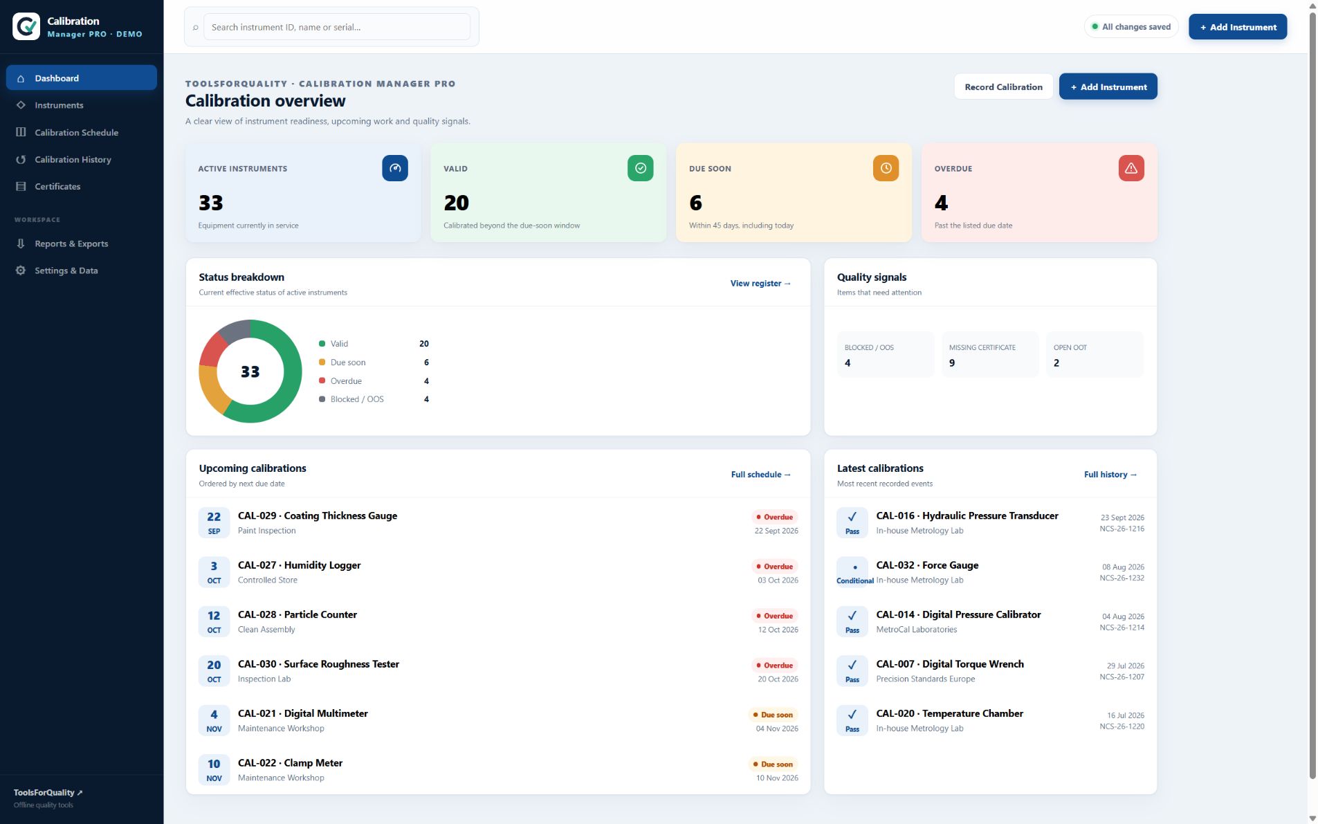Open the Full history link
The height and width of the screenshot is (824, 1318).
(x=1110, y=475)
